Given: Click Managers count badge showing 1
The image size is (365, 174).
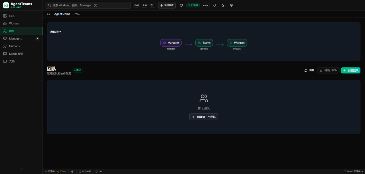Looking at the screenshot, I should click(37, 38).
